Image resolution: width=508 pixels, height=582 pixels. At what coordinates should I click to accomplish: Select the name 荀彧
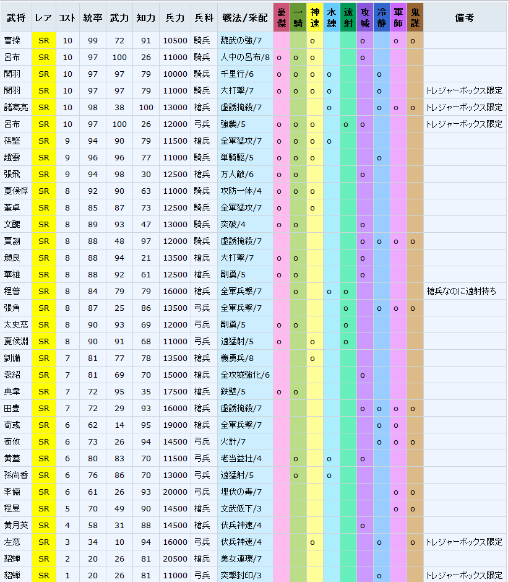[12, 425]
